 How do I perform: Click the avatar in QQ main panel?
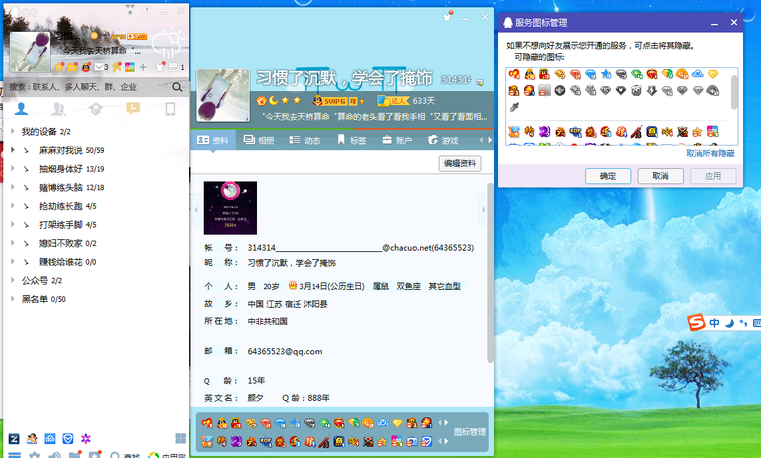(30, 52)
